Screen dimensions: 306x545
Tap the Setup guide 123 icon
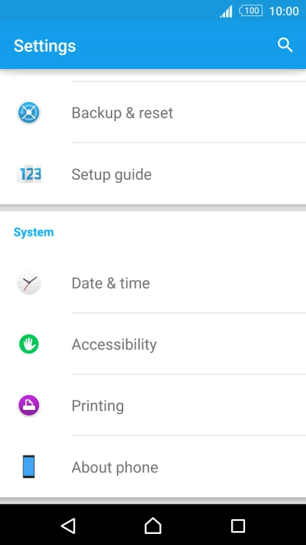29,174
